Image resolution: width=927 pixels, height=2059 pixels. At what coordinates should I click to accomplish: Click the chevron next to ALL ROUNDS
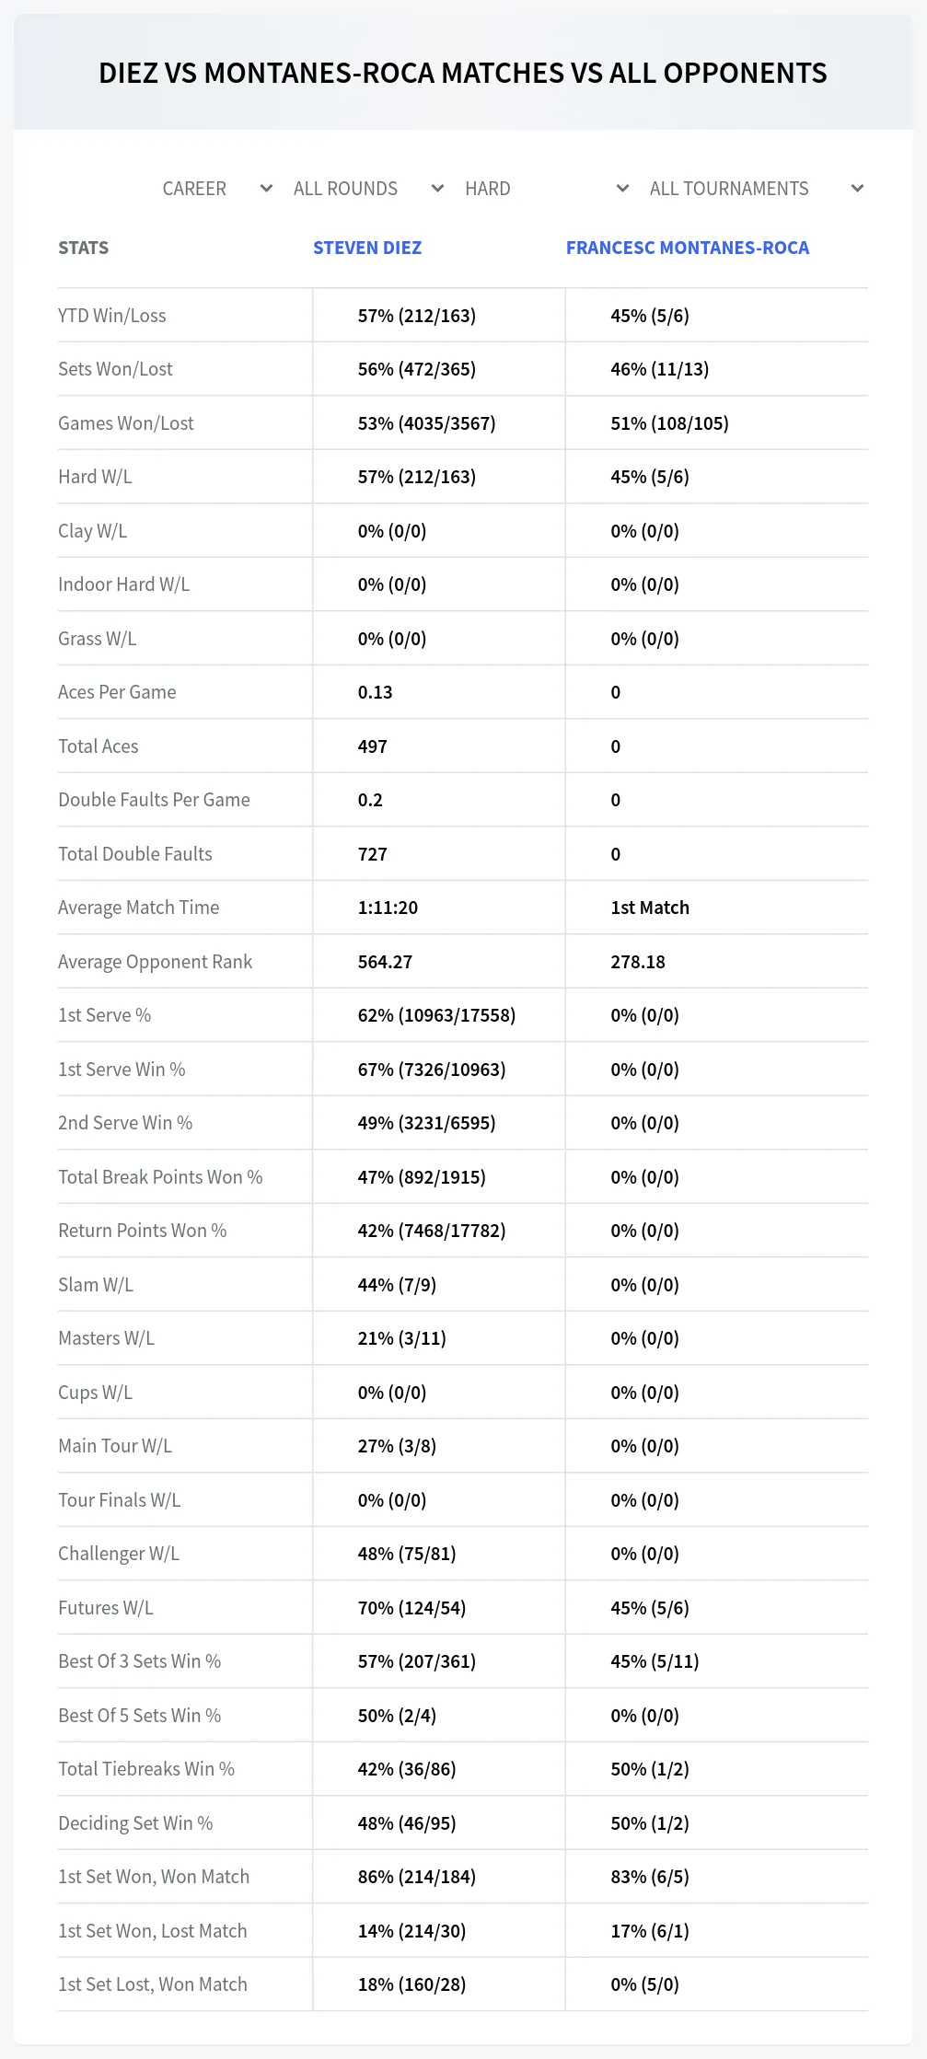[437, 189]
